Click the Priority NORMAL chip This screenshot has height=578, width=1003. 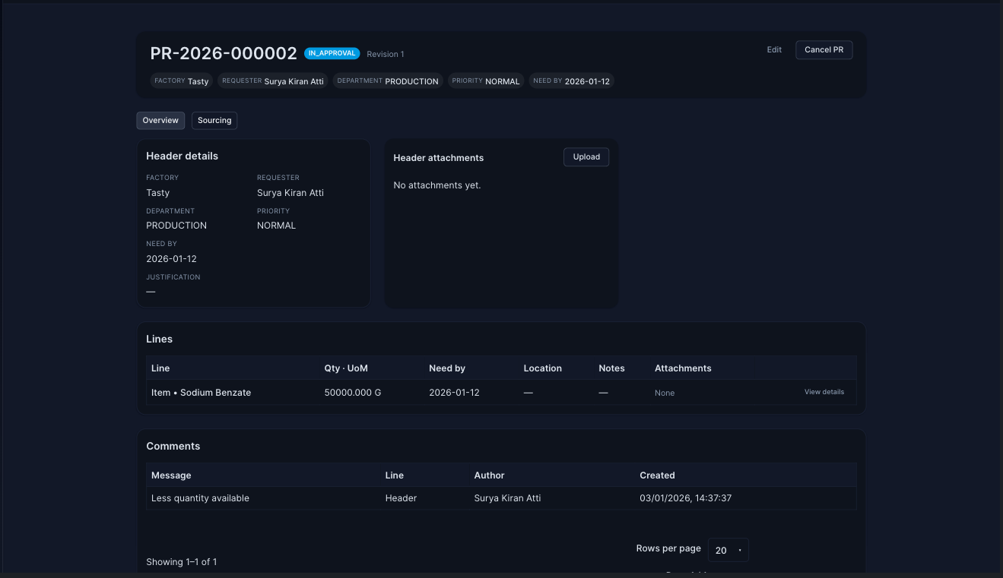coord(486,81)
